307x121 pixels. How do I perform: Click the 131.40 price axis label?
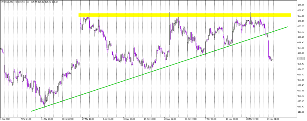click(301, 21)
